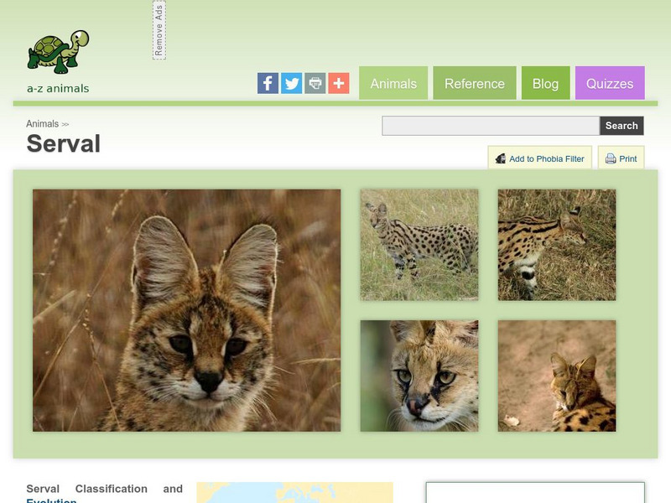Select the Twitter bird share icon

point(291,82)
